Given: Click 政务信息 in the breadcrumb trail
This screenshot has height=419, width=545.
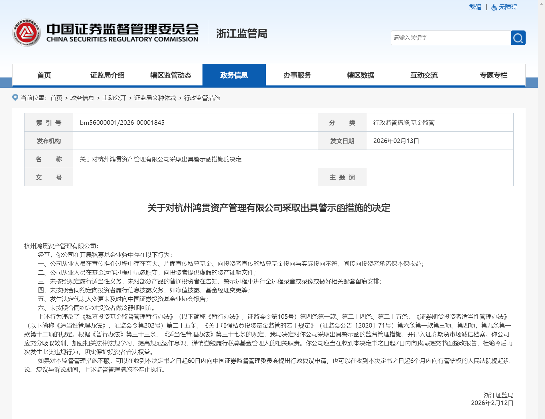Looking at the screenshot, I should coord(82,98).
